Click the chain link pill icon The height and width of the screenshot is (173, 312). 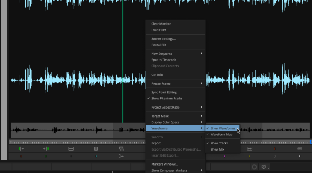(x=300, y=149)
